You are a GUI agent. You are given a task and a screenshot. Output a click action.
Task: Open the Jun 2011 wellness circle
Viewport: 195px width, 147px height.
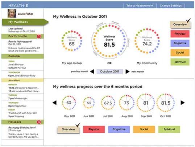pyautogui.click(x=89, y=103)
